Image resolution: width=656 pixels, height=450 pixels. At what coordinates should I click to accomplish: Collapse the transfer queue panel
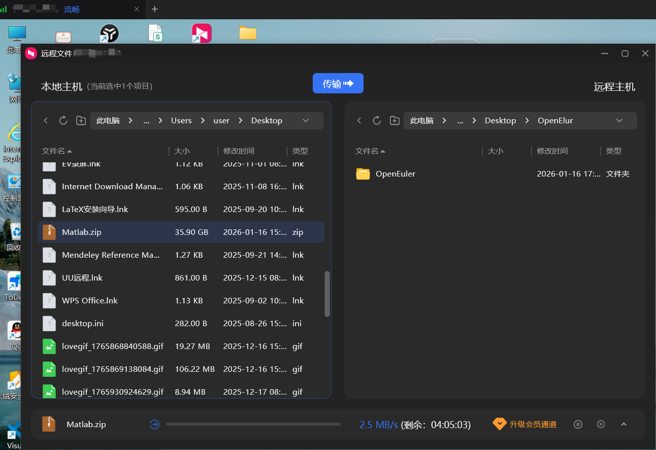(x=624, y=425)
